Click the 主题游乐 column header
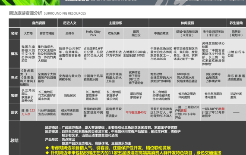 116,23
